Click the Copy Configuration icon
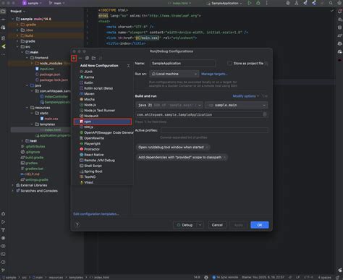The height and width of the screenshot is (280, 343). click(x=87, y=58)
